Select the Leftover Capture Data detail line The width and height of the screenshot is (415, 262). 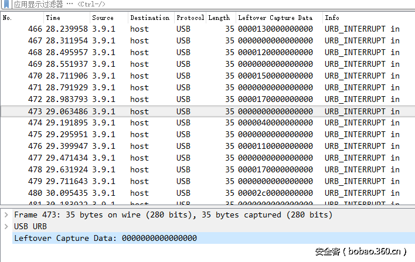[x=106, y=238]
